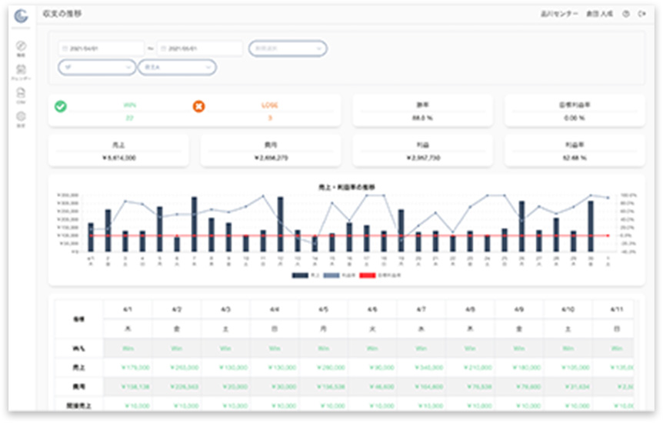Open the CRM page from the sidebar
This screenshot has width=663, height=423.
[21, 94]
